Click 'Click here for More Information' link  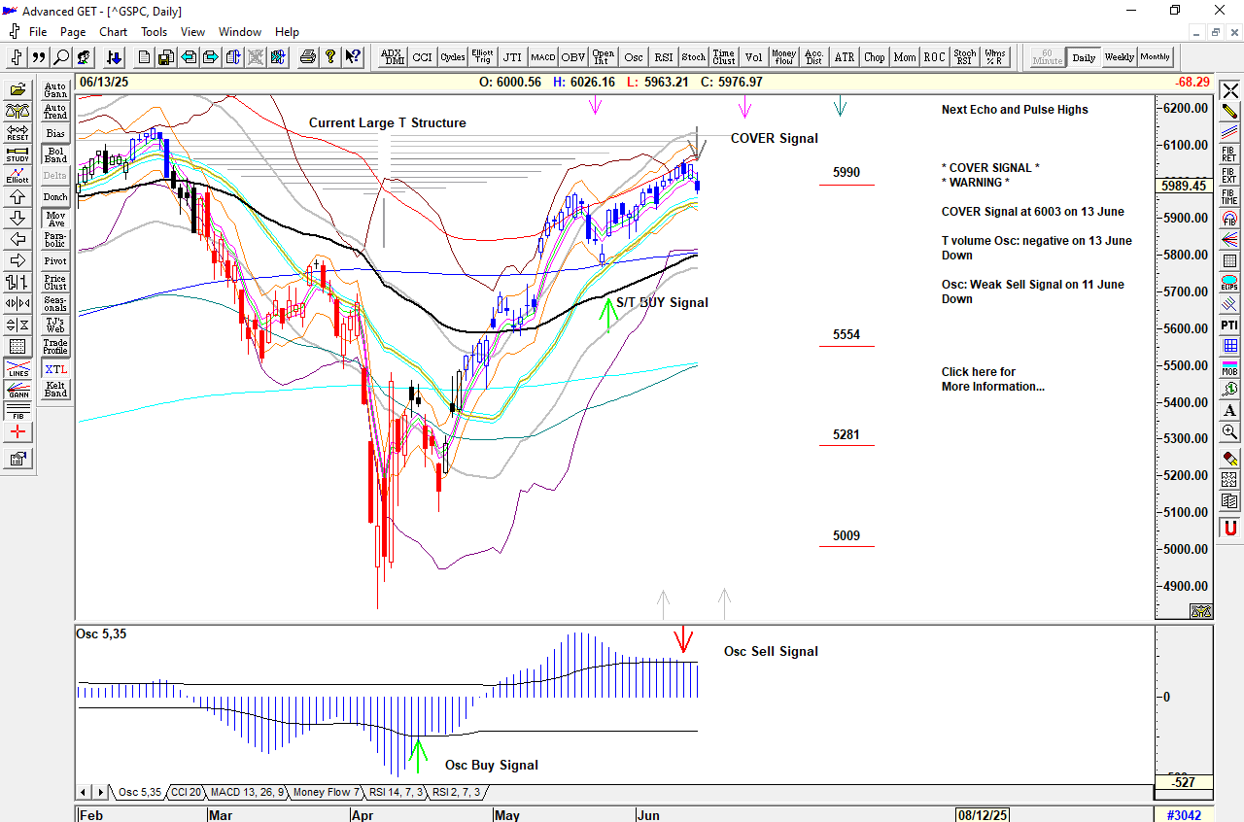click(x=992, y=379)
